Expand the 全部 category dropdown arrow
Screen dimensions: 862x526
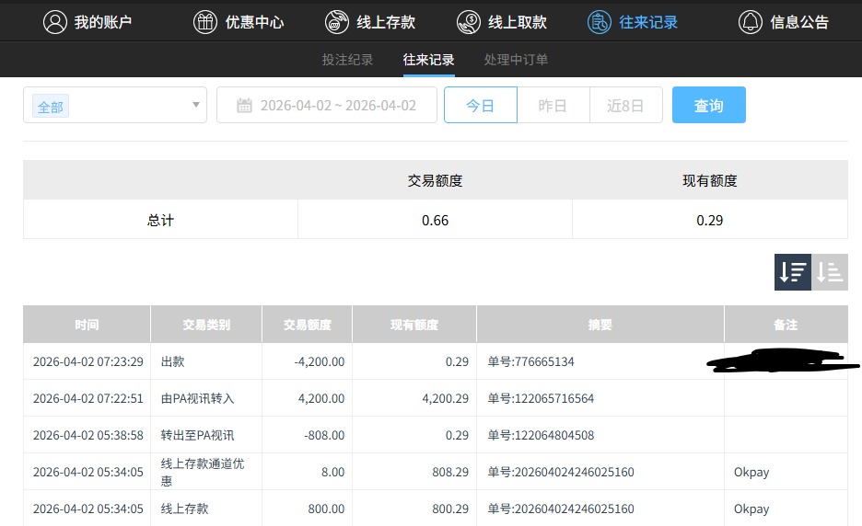coord(196,105)
